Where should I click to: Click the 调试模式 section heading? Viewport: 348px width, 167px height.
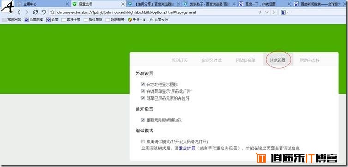(x=144, y=131)
